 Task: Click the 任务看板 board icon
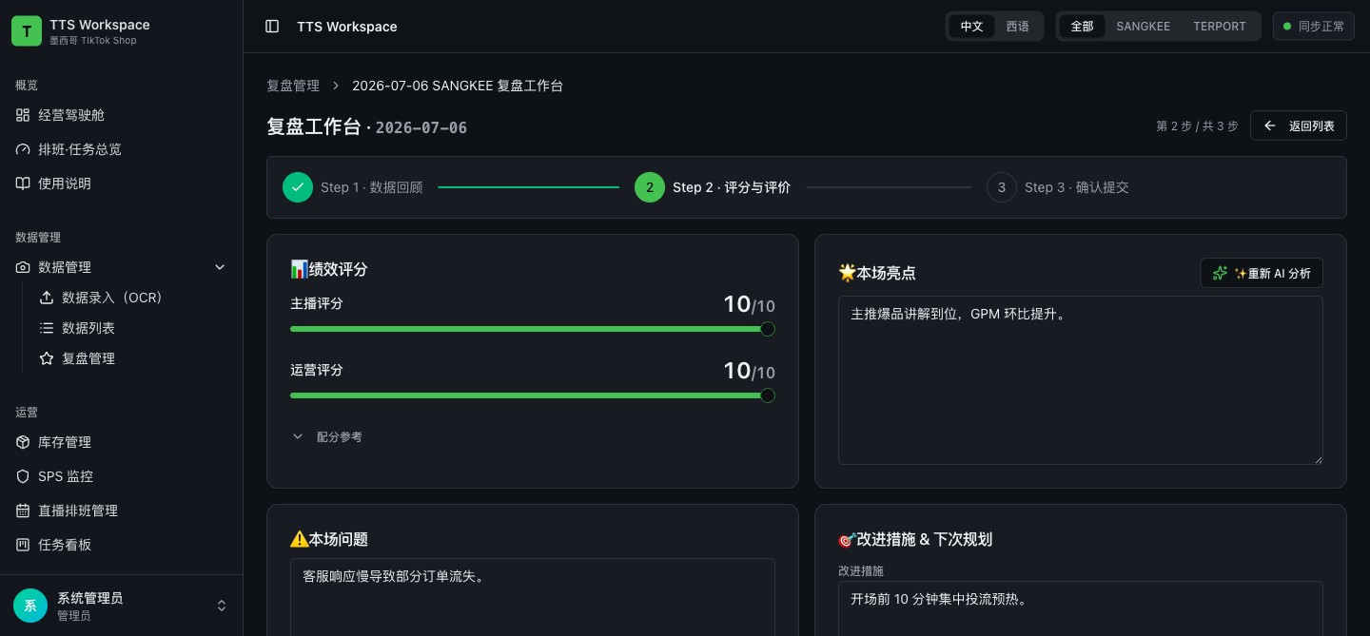coord(23,545)
